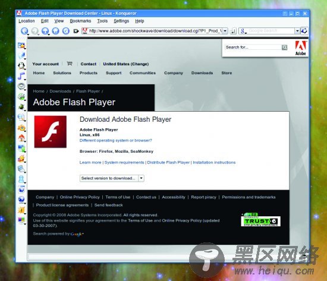Open the Google search bar dropdown arrow
This screenshot has width=327, height=281.
click(297, 31)
